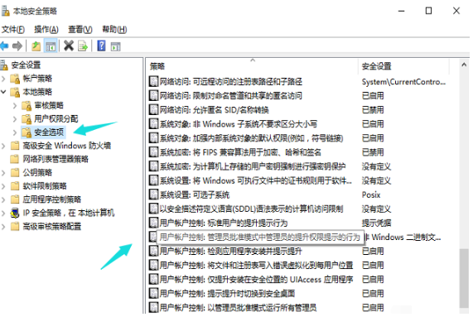The height and width of the screenshot is (317, 473).
Task: Click policy icon for 用户帐户控制: 提示提升时切换到安全桌面
Action: [x=153, y=294]
